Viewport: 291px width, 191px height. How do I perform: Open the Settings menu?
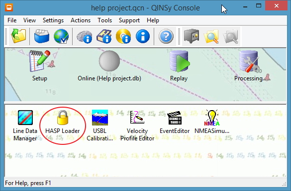53,20
